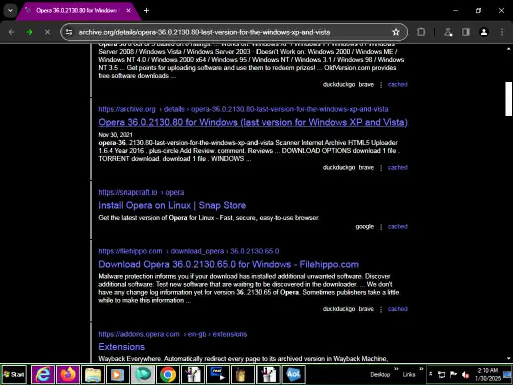
Task: Open cached copy of OldVersion.com result
Action: point(397,84)
